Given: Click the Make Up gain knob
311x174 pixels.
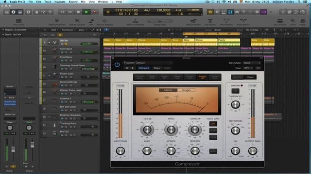Looking at the screenshot, I should (x=195, y=130).
